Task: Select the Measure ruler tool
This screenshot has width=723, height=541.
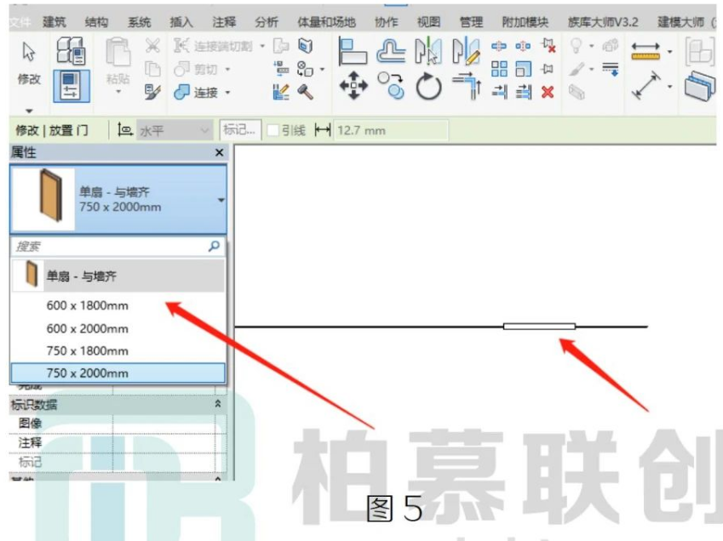Action: [646, 51]
